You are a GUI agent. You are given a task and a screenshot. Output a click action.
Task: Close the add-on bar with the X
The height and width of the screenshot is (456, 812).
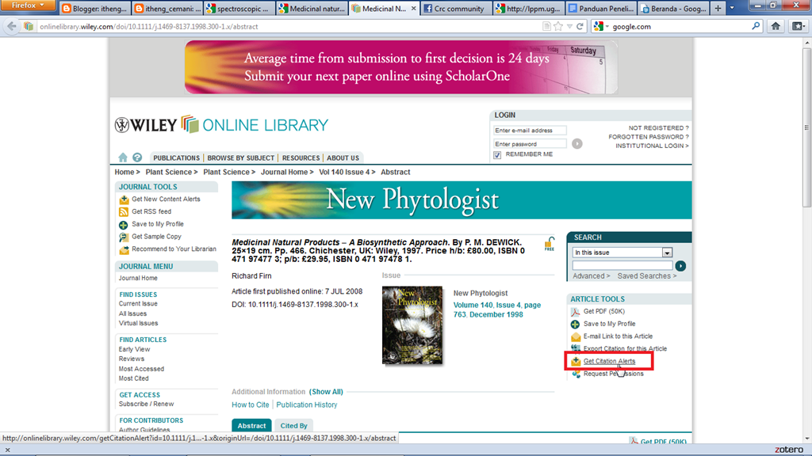[x=7, y=450]
